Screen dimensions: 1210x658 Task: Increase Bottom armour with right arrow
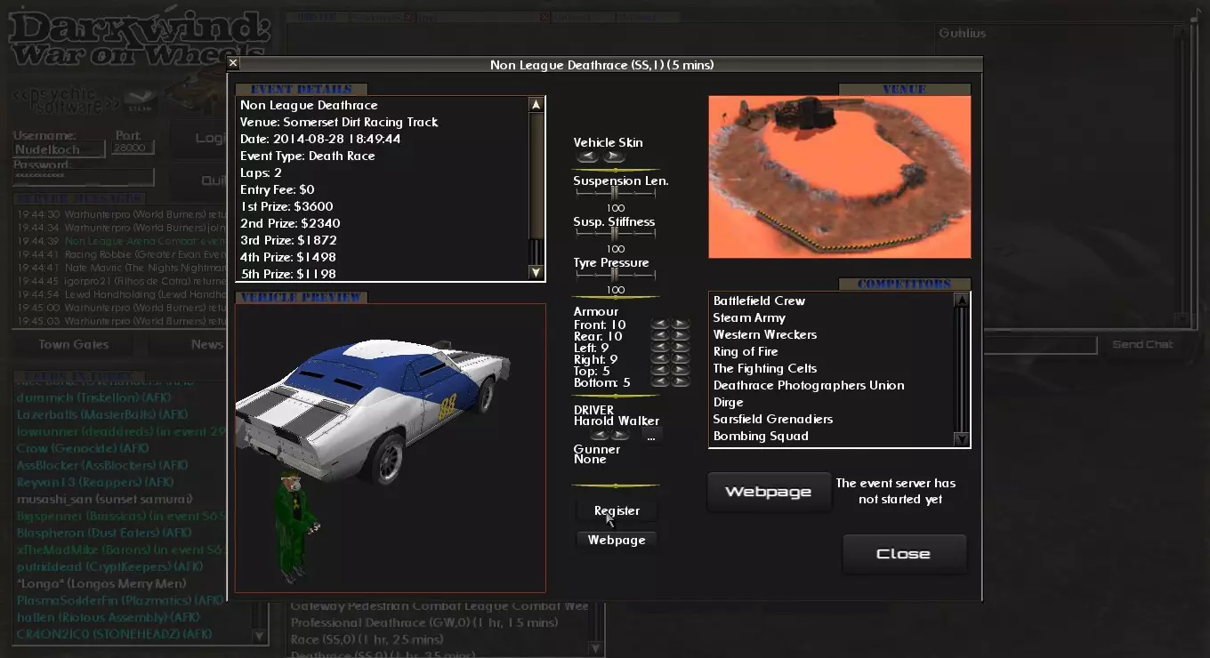pos(681,382)
